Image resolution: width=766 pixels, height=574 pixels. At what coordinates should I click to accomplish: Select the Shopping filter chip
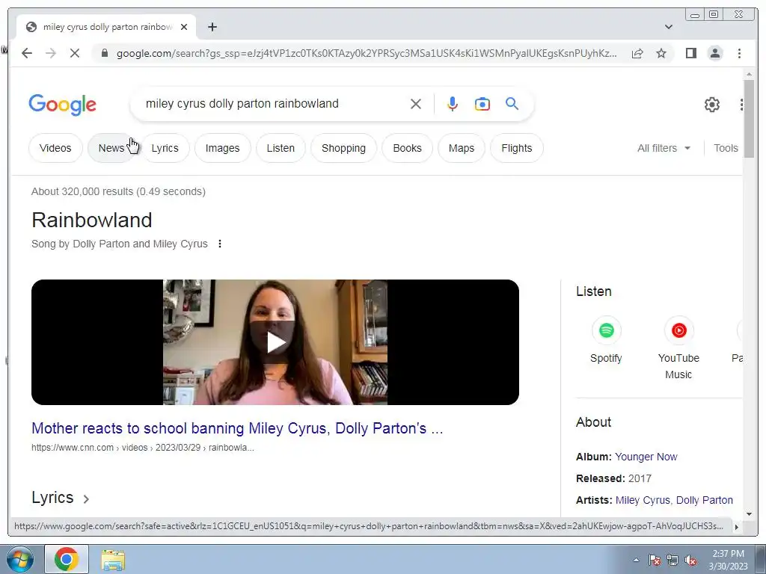(343, 148)
